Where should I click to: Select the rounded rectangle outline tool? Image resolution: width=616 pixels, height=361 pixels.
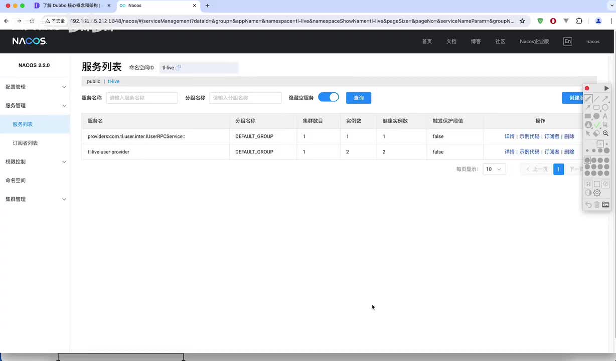[x=596, y=107]
